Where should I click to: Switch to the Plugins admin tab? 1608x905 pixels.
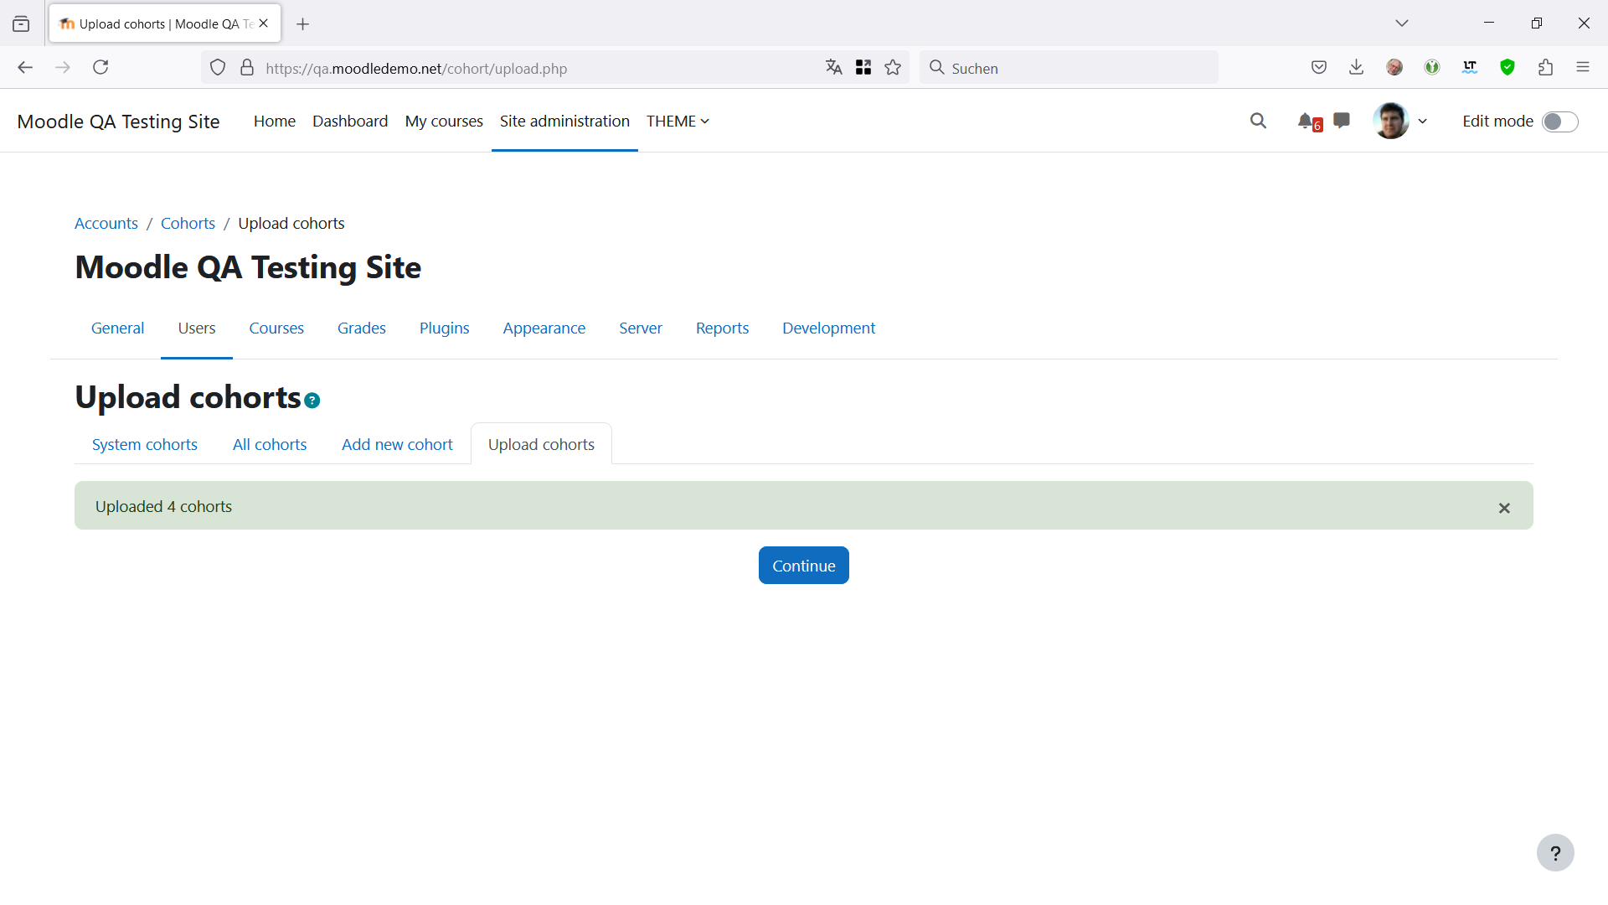tap(445, 328)
